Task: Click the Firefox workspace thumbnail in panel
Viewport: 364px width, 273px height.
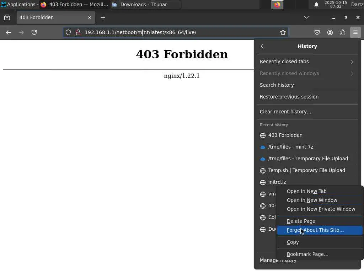Action: pos(277,5)
